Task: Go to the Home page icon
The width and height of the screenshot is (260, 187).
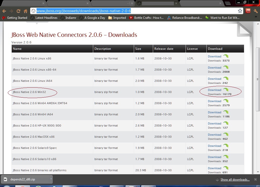Action: pyautogui.click(x=25, y=11)
